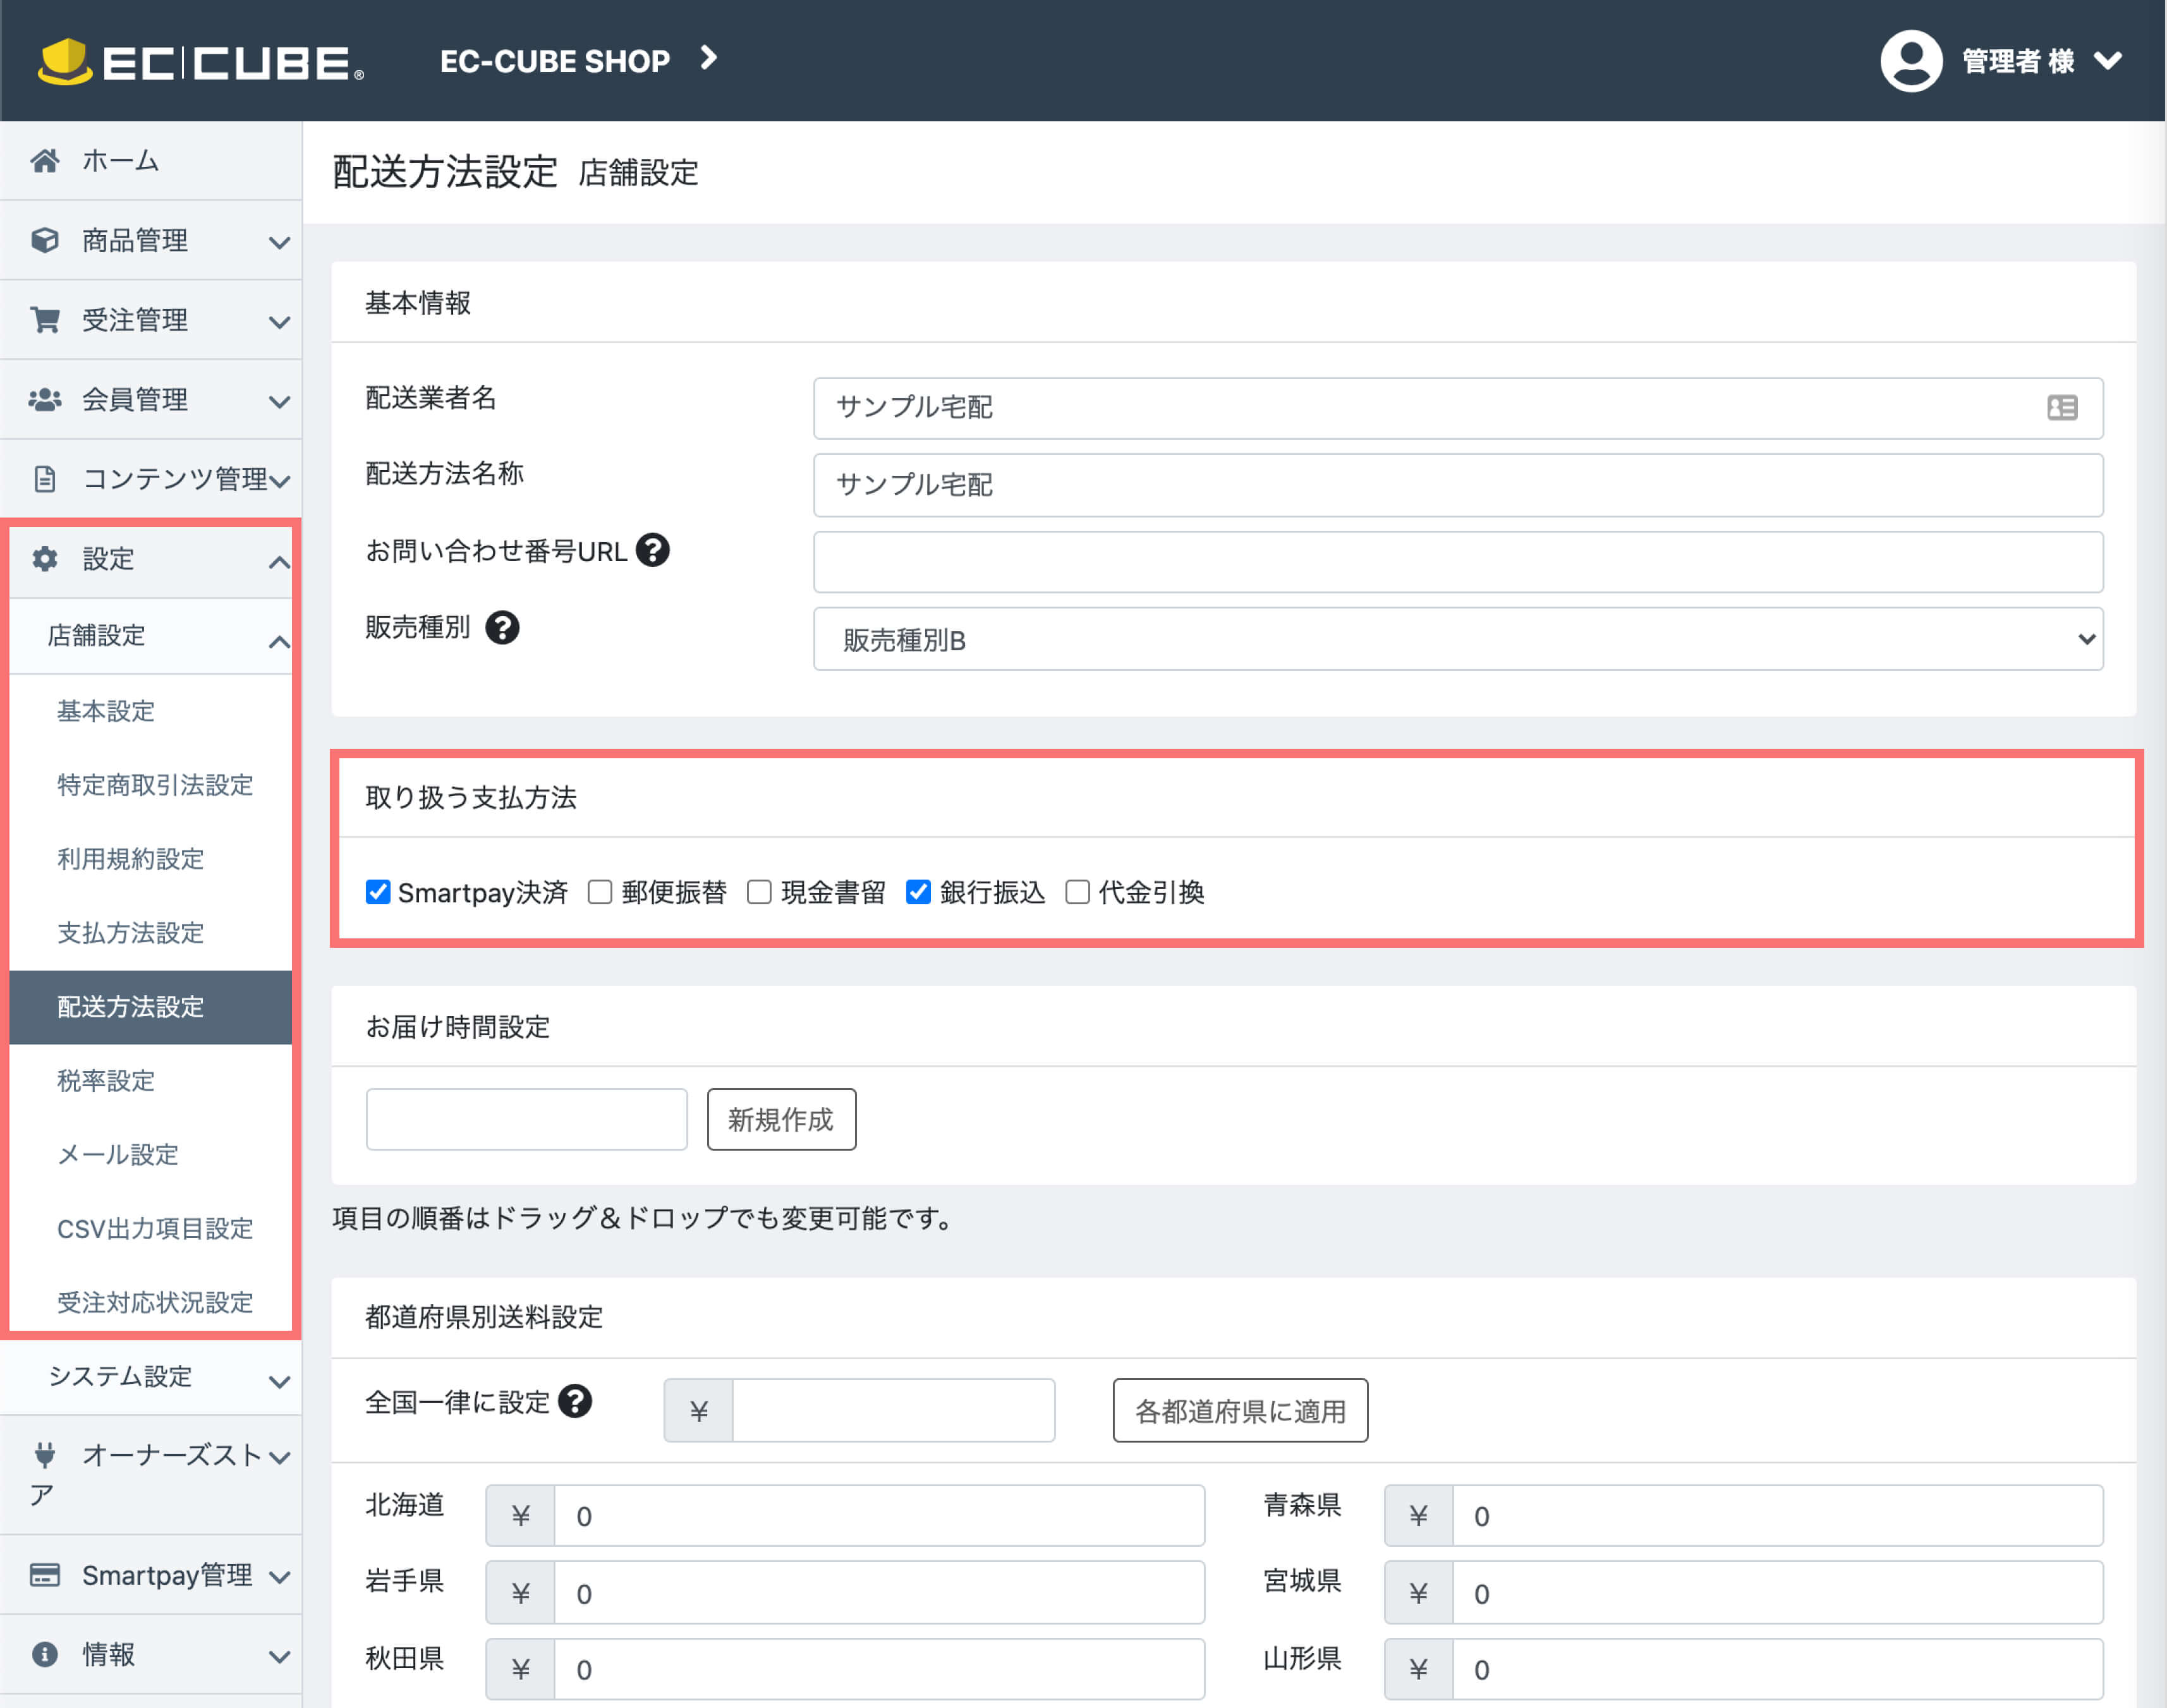Enable the 郵便振替 payment checkbox
The width and height of the screenshot is (2167, 1708).
[x=600, y=892]
